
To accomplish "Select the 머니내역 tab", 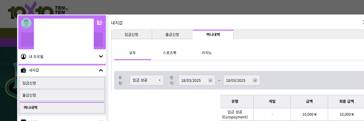I will [x=213, y=34].
